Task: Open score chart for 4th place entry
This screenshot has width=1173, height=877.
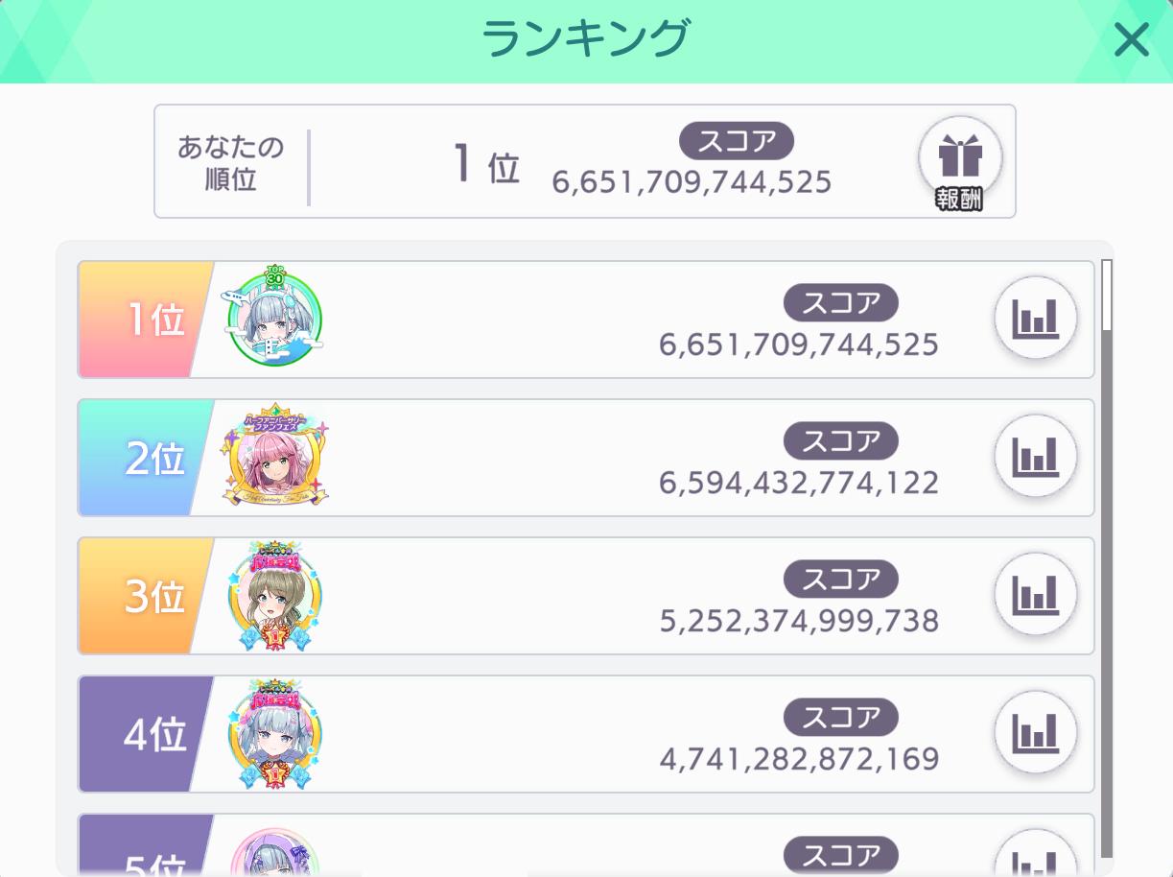Action: pyautogui.click(x=1036, y=733)
